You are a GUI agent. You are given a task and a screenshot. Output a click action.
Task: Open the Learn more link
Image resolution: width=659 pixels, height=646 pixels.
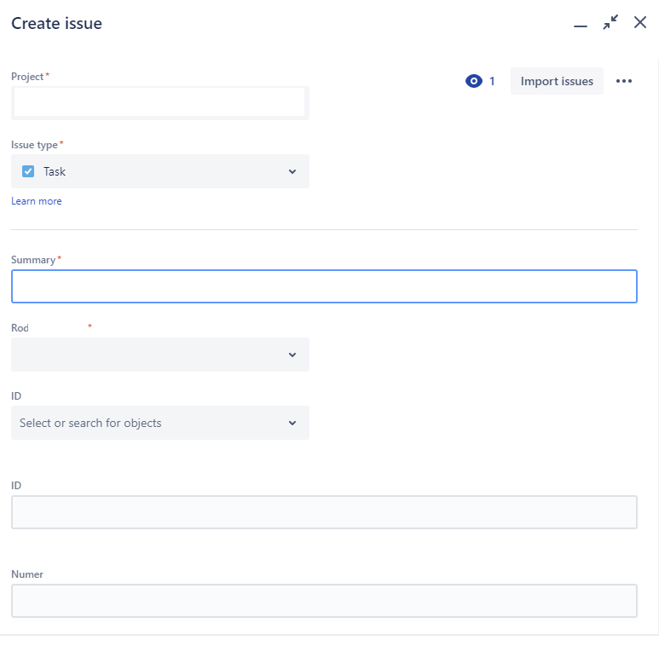(37, 201)
